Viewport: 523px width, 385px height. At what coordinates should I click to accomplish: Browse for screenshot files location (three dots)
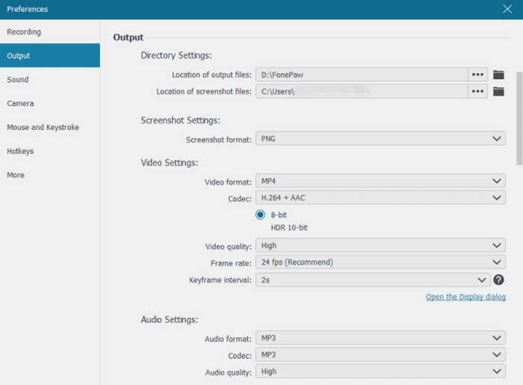(477, 91)
